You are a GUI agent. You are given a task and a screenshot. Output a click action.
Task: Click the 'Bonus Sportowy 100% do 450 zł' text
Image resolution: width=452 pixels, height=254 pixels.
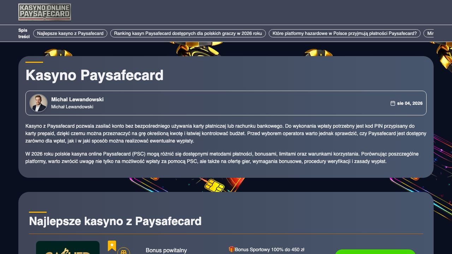coord(269,250)
